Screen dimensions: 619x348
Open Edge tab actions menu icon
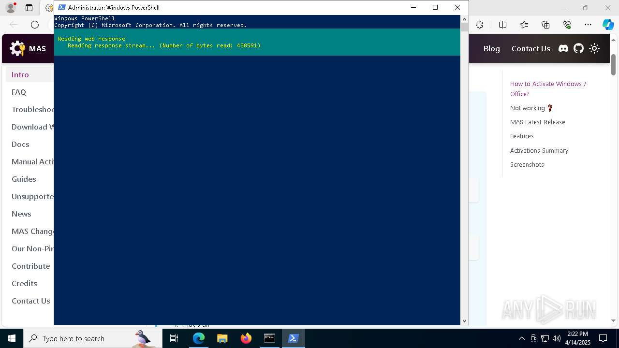pos(29,8)
